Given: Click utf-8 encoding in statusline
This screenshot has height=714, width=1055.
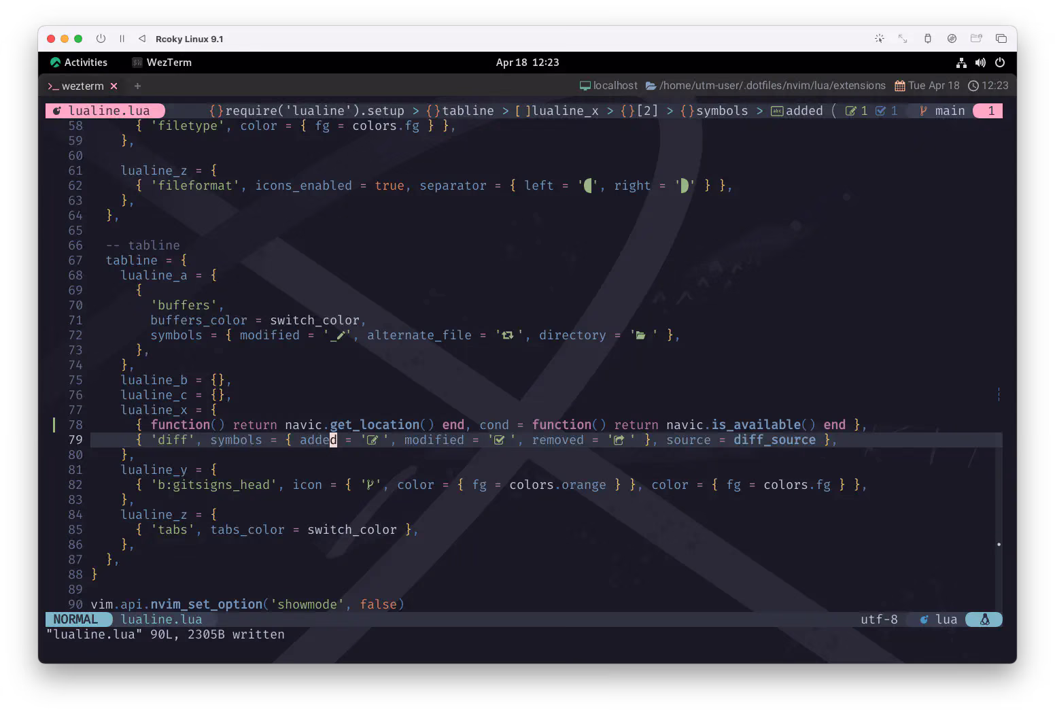Looking at the screenshot, I should 879,619.
